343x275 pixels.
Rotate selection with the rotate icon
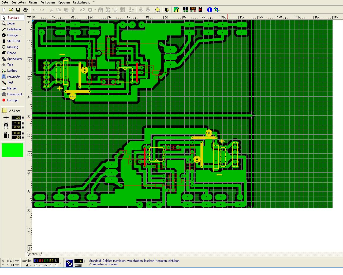tap(90, 10)
